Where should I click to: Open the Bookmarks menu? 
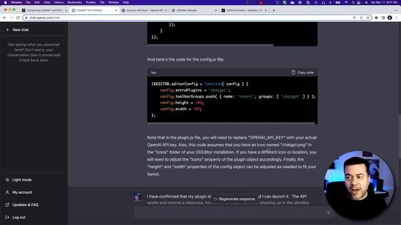point(75,2)
